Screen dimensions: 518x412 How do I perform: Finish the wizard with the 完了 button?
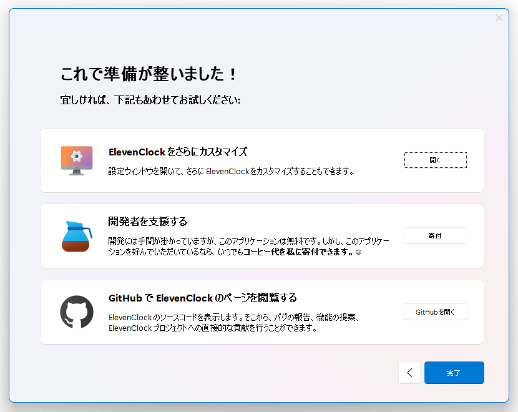point(454,373)
